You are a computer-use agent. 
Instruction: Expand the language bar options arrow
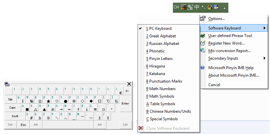[224, 8]
